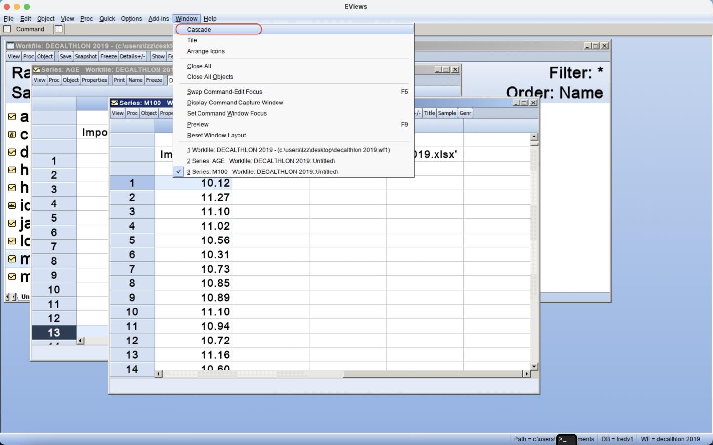Open the Proc dropdown in AGE window
Screen dimensions: 713x445
(54, 80)
